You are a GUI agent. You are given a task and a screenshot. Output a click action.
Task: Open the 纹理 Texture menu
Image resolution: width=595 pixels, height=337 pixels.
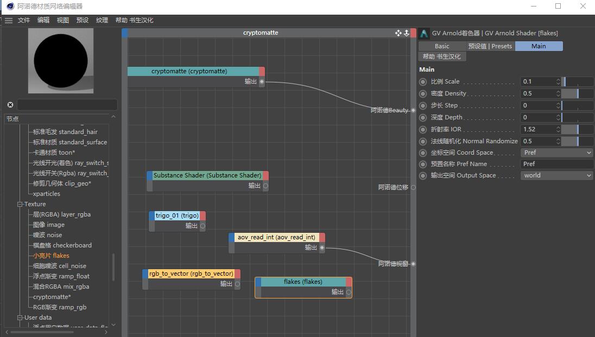point(102,20)
